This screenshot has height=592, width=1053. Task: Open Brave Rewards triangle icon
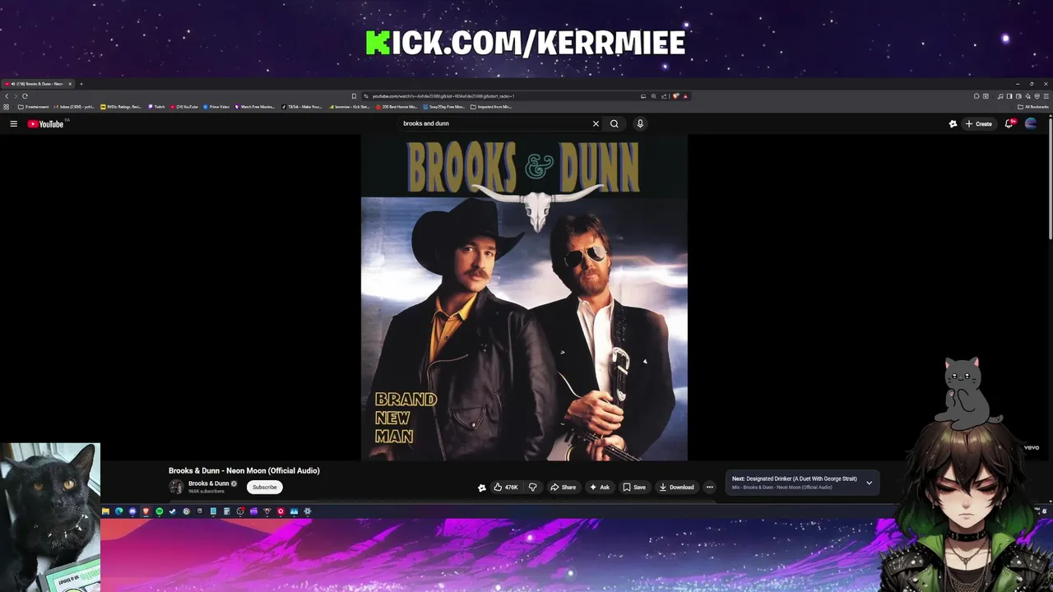click(685, 96)
